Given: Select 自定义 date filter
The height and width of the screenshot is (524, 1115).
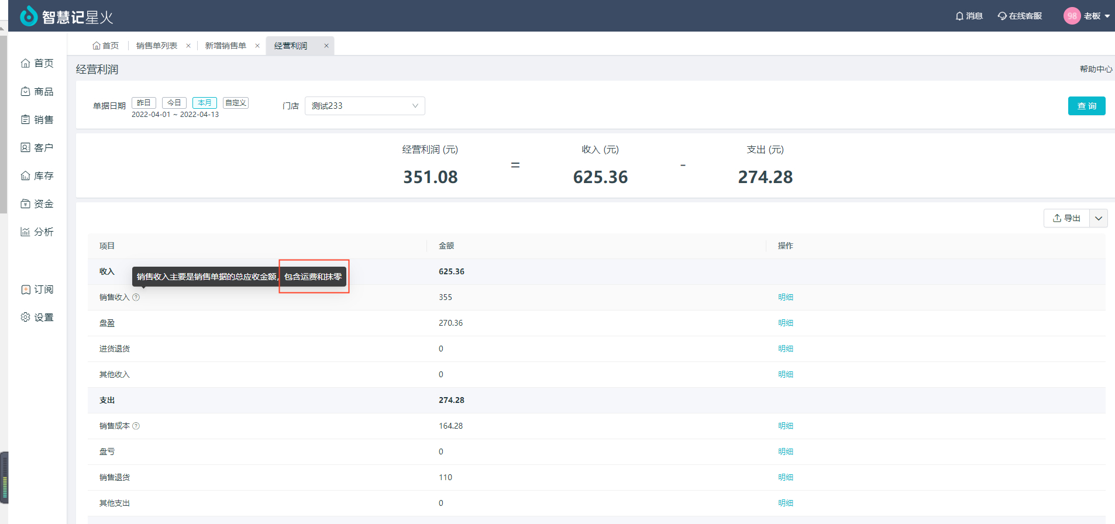Looking at the screenshot, I should pyautogui.click(x=236, y=103).
